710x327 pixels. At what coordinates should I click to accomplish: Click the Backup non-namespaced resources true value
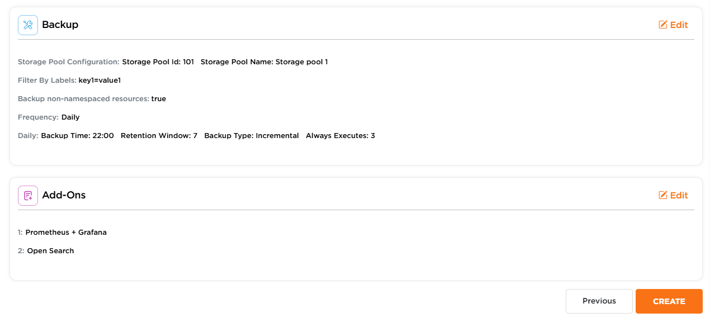(x=159, y=99)
